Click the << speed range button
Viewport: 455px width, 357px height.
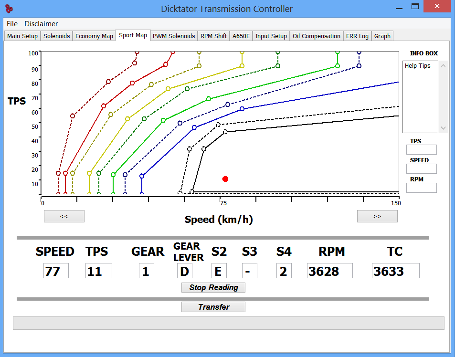coord(64,216)
